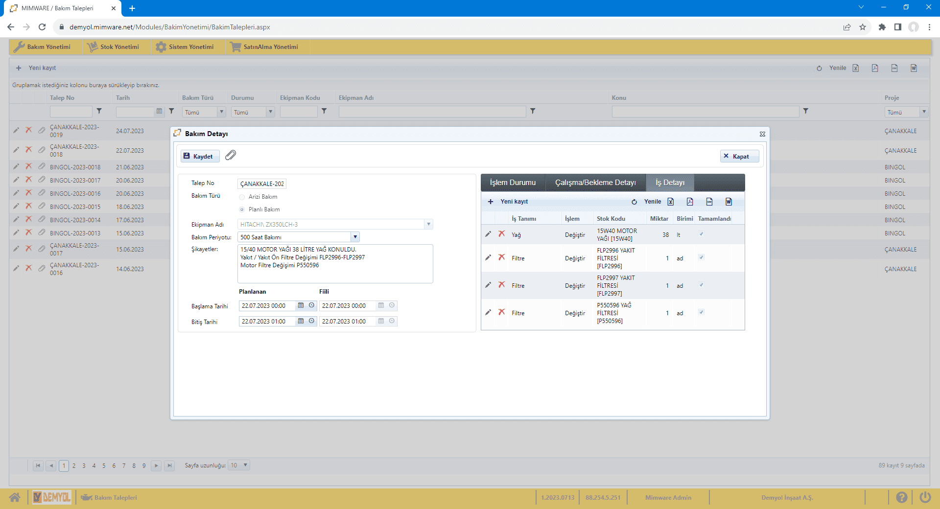The height and width of the screenshot is (509, 940).
Task: Switch to the İşlem Durumu tab
Action: pyautogui.click(x=513, y=183)
